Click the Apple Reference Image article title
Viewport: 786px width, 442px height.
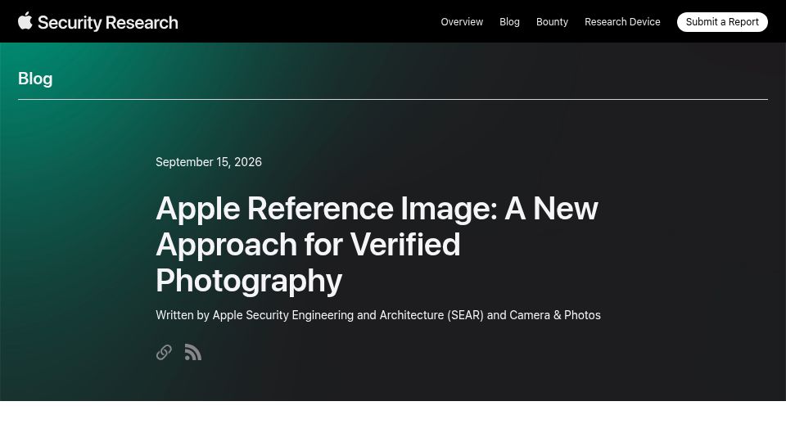coord(377,244)
